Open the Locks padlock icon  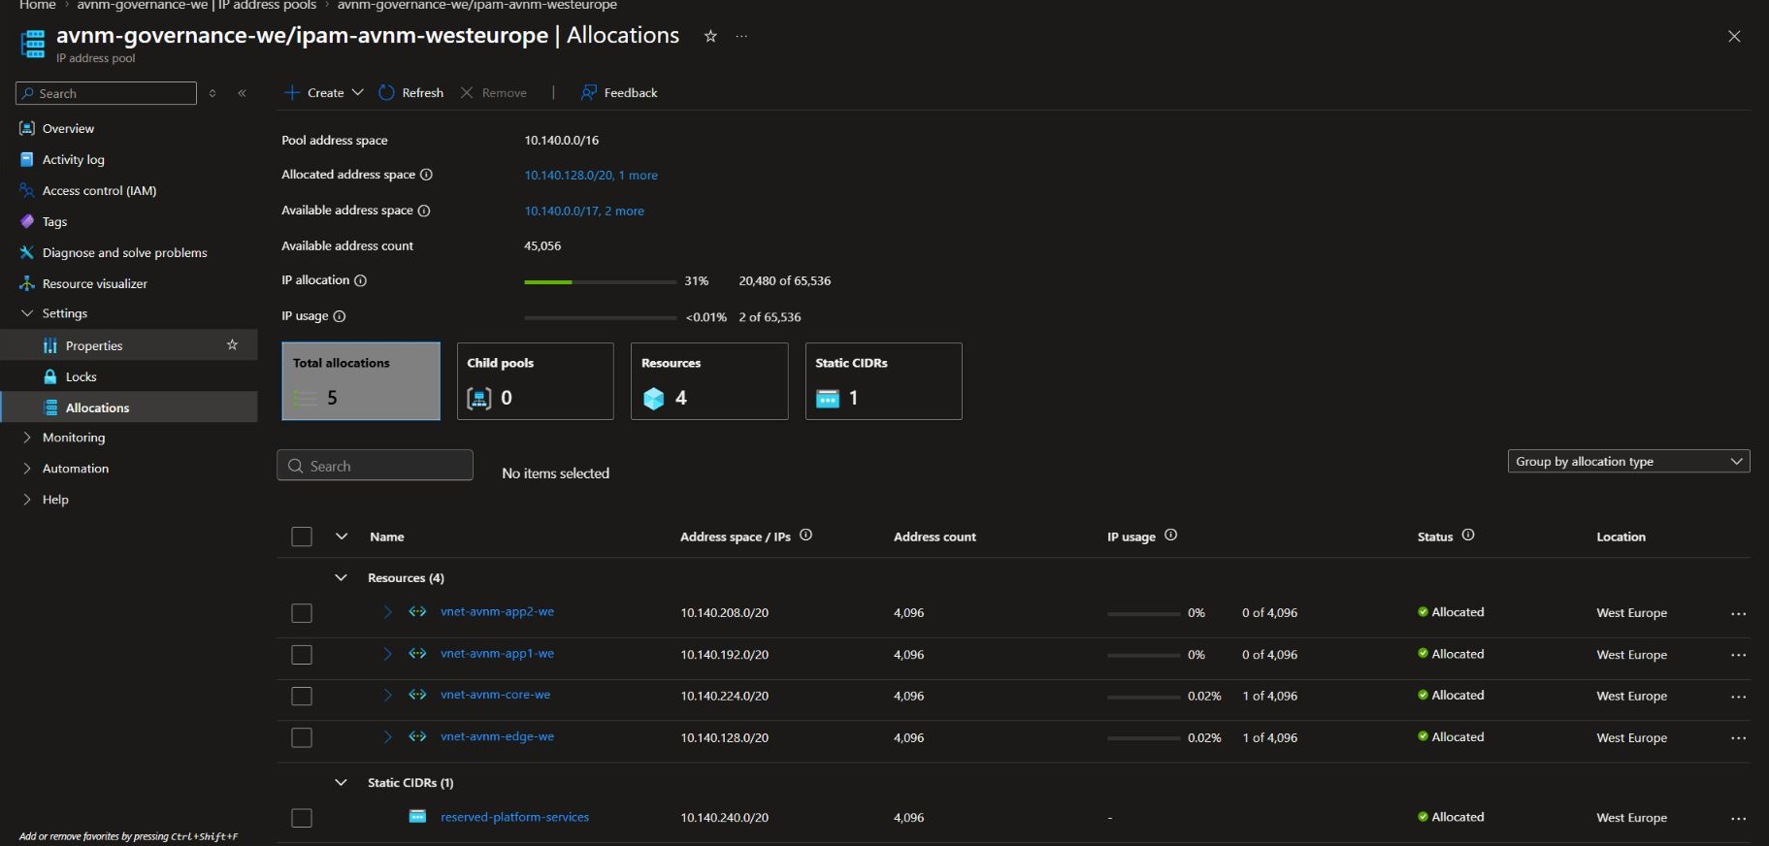(50, 376)
